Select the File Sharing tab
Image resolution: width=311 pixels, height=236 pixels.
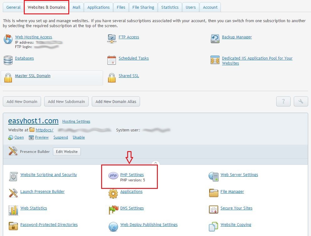click(x=143, y=7)
